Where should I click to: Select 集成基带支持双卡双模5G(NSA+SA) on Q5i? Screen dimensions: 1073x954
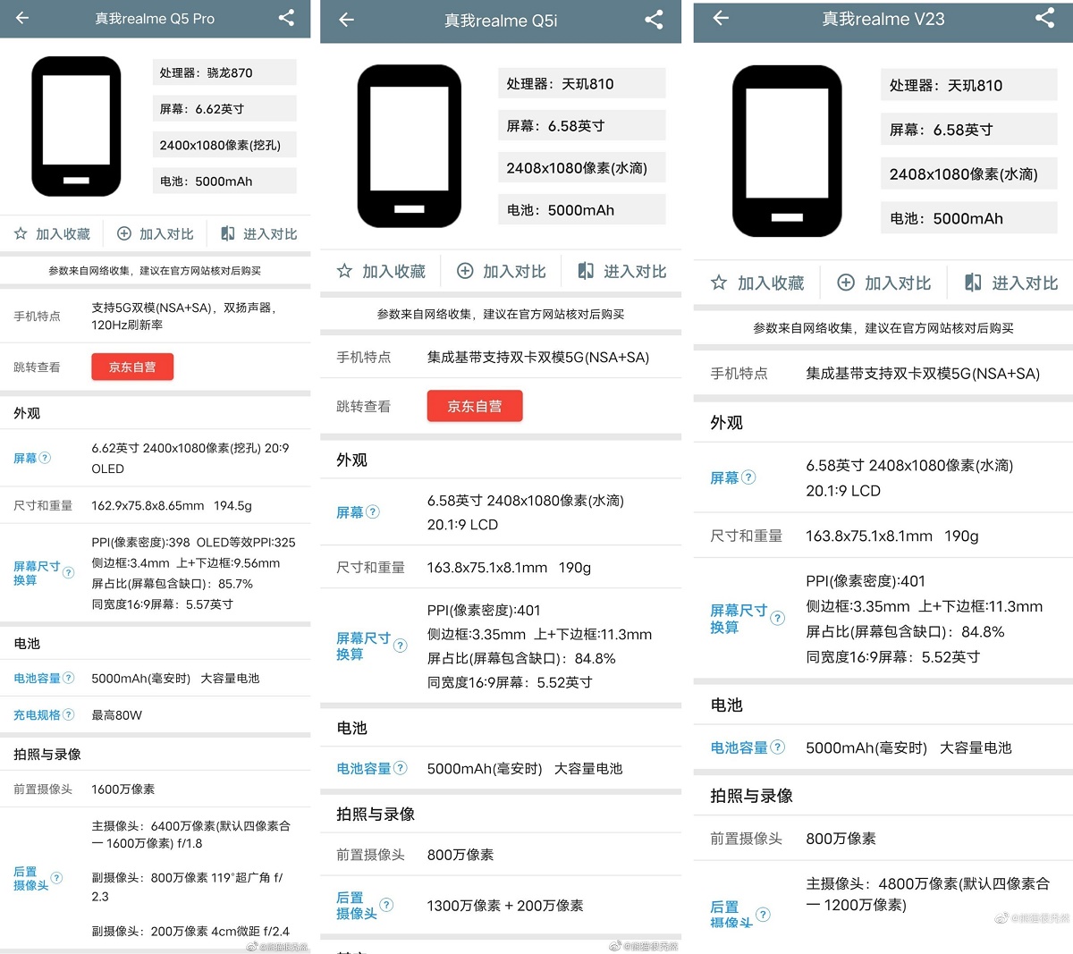click(538, 357)
